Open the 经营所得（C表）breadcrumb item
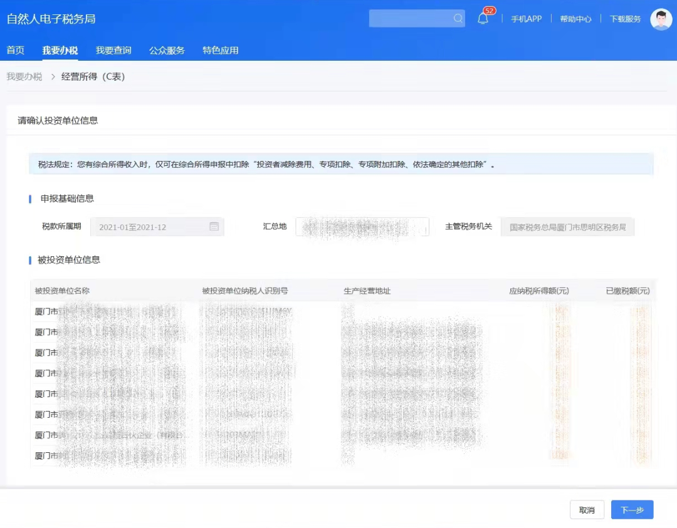This screenshot has width=677, height=528. pyautogui.click(x=92, y=76)
